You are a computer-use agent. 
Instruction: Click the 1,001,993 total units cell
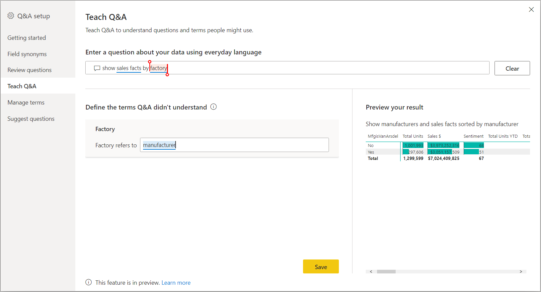pyautogui.click(x=414, y=145)
